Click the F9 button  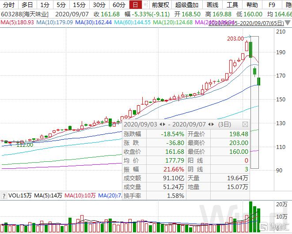pyautogui.click(x=272, y=5)
